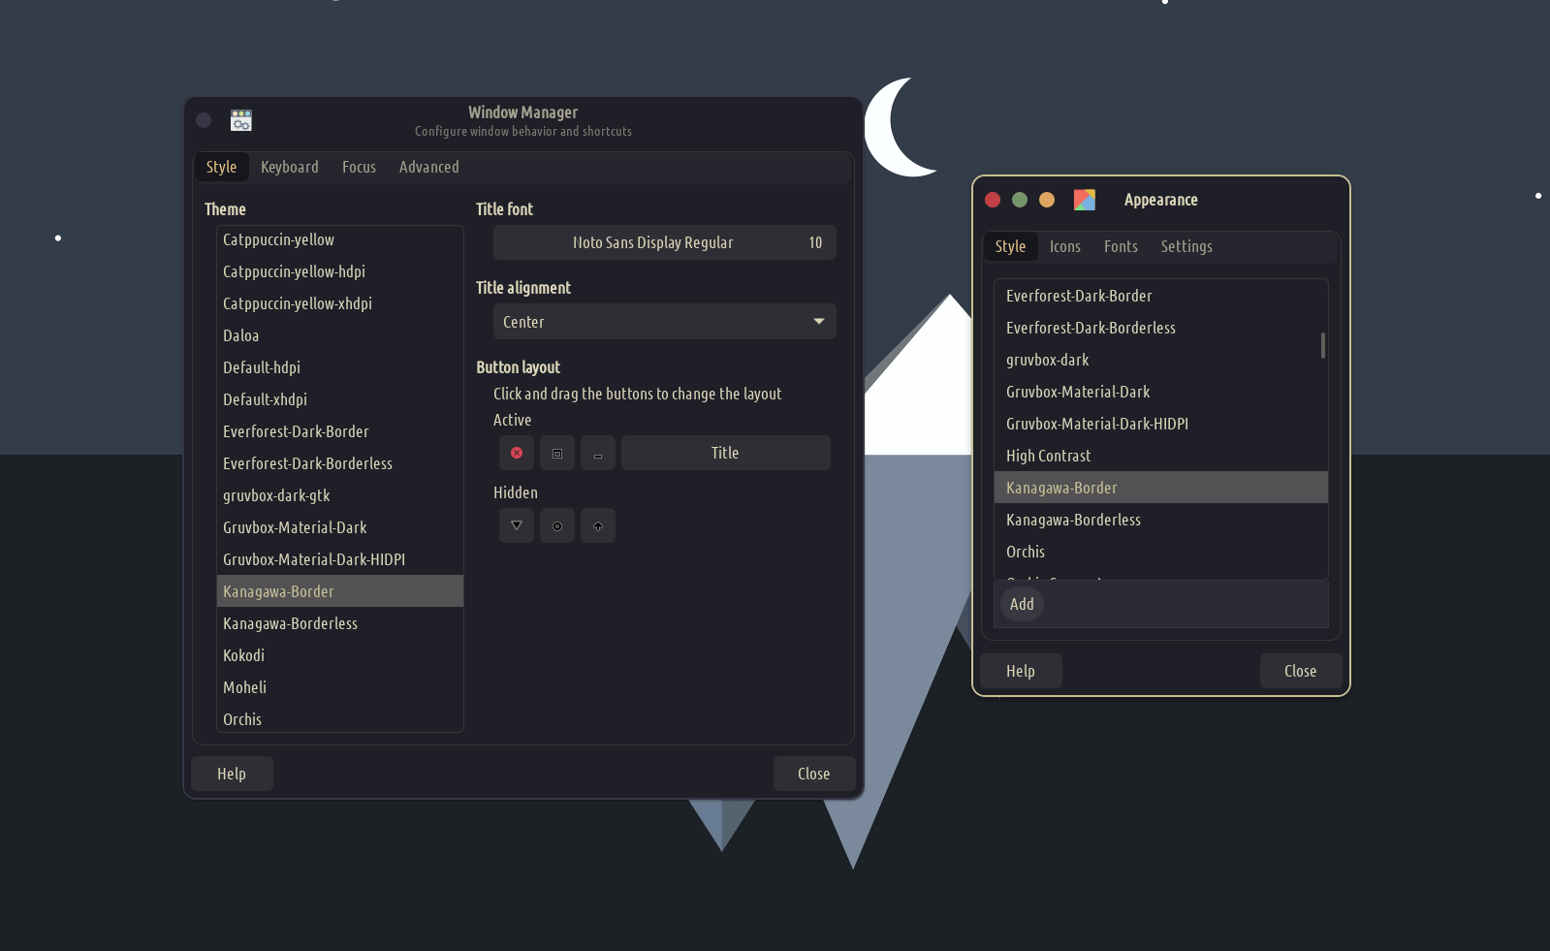Click the Appearance style list scrollbar
The image size is (1550, 951).
point(1322,345)
